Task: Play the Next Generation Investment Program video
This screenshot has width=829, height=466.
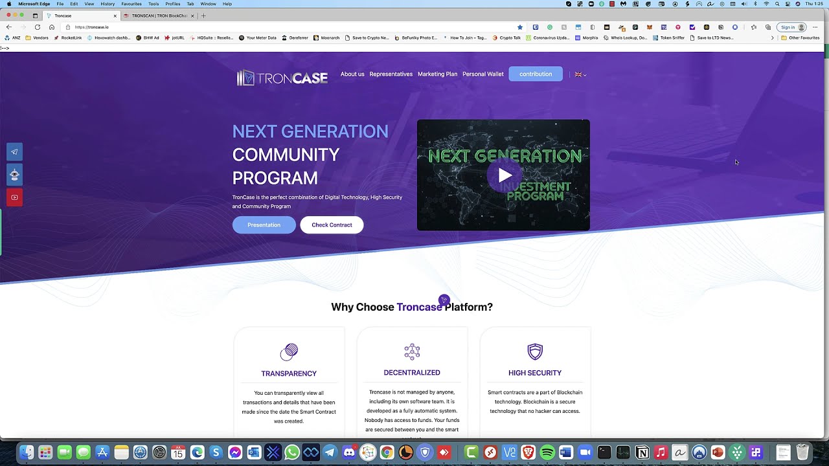Action: click(504, 175)
